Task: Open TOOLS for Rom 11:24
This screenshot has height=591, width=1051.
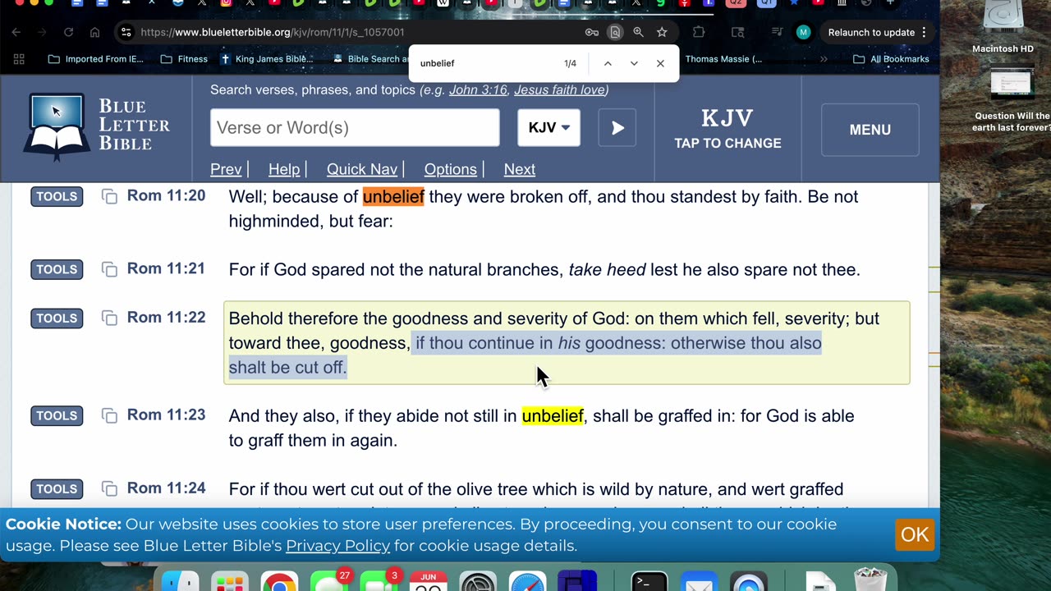Action: pos(57,489)
